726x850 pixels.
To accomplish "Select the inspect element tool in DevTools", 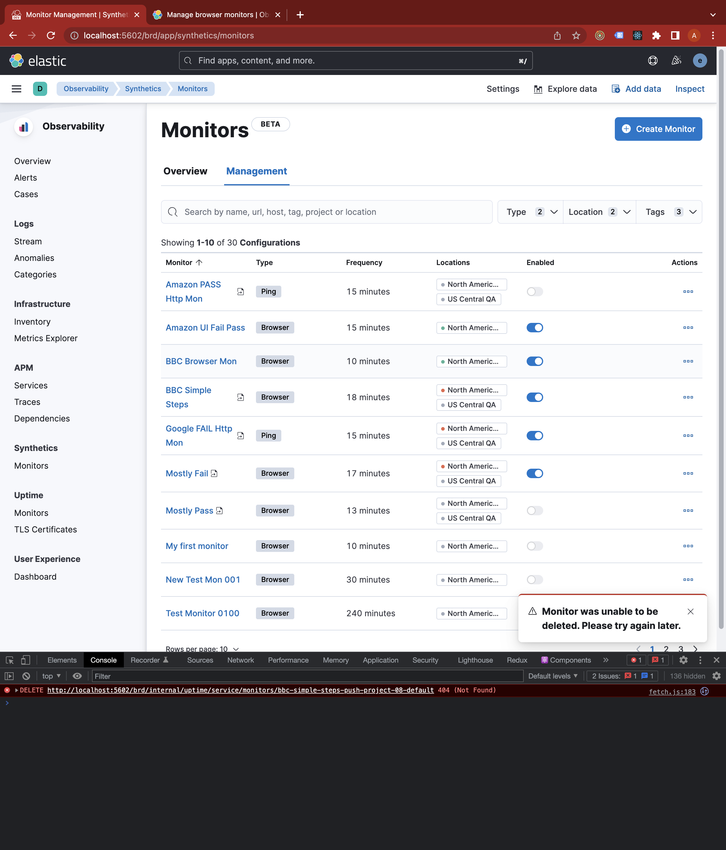I will 9,660.
